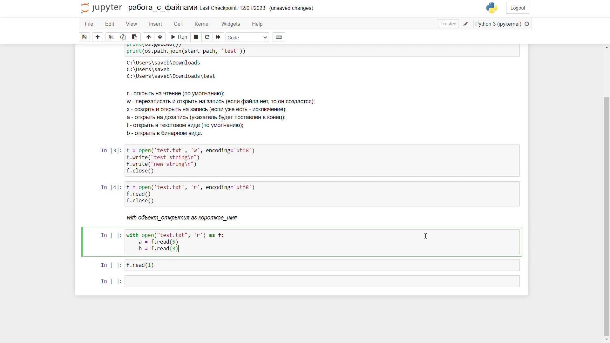This screenshot has width=610, height=343.
Task: Open the Insert menu
Action: (x=155, y=24)
